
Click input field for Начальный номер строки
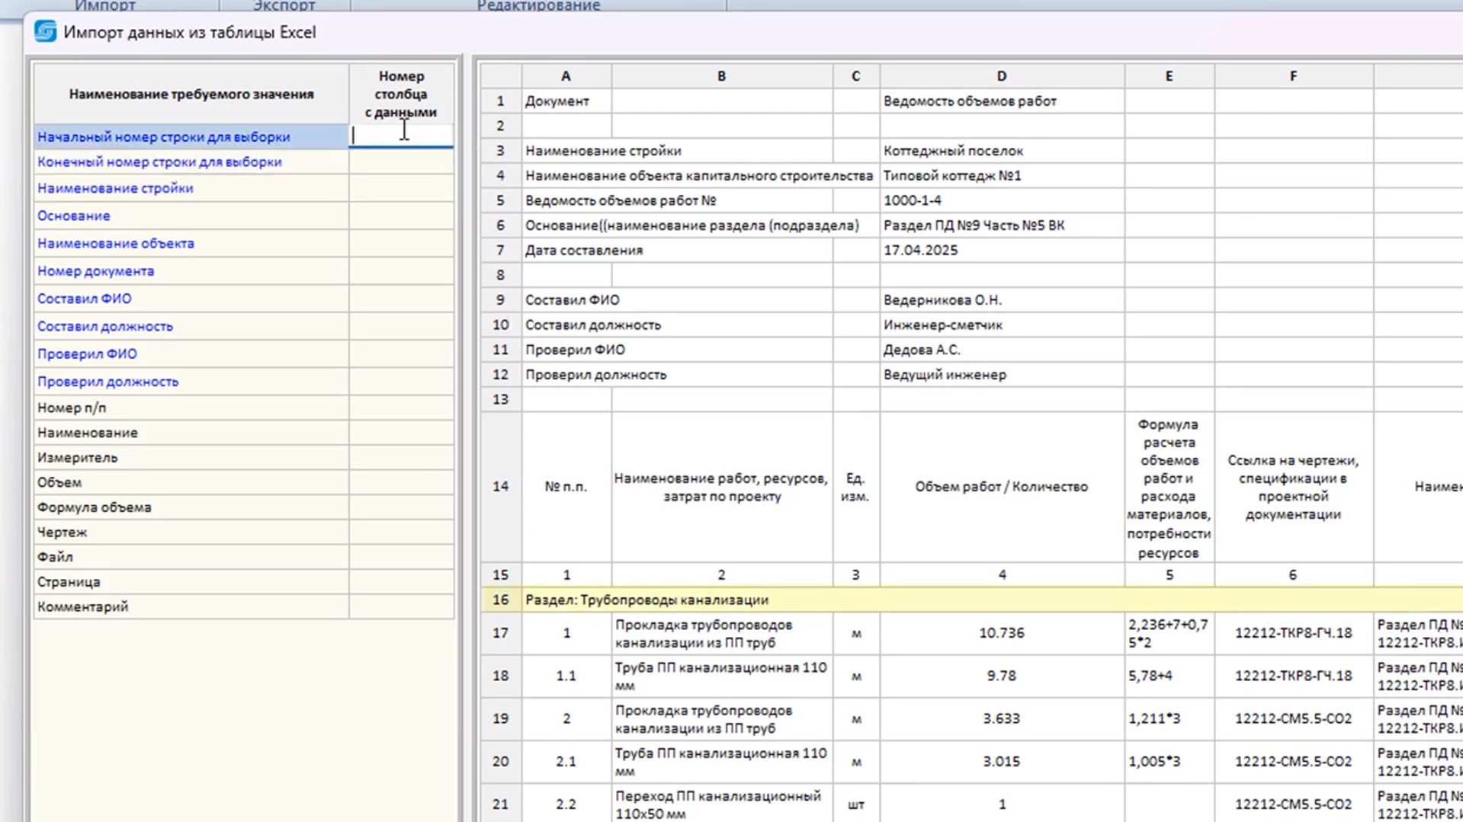tap(401, 136)
